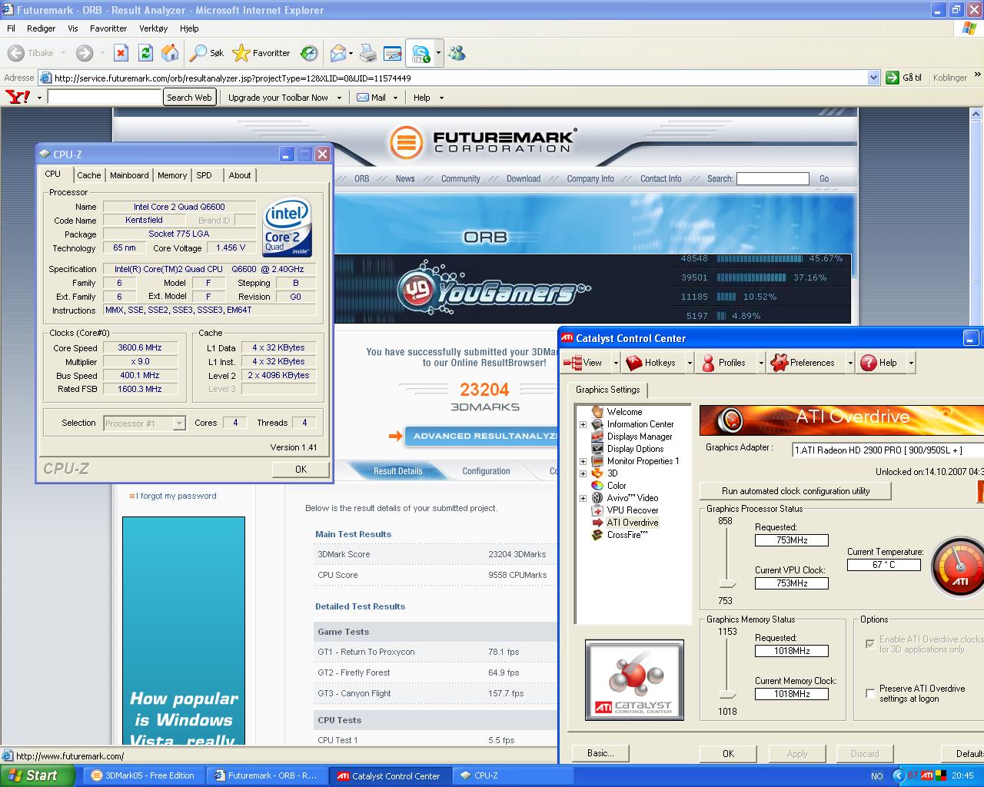Viewport: 984px width, 787px height.
Task: Open Profiles dropdown arrow in Catalyst toolbar
Action: (761, 363)
